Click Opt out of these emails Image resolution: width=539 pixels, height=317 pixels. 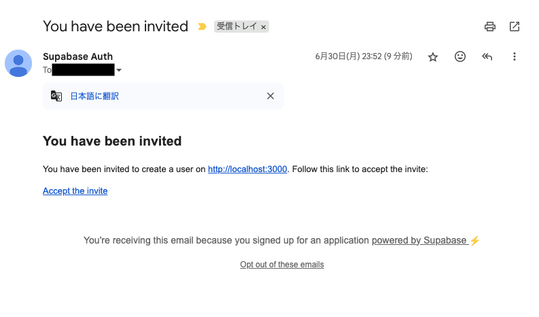click(x=282, y=265)
